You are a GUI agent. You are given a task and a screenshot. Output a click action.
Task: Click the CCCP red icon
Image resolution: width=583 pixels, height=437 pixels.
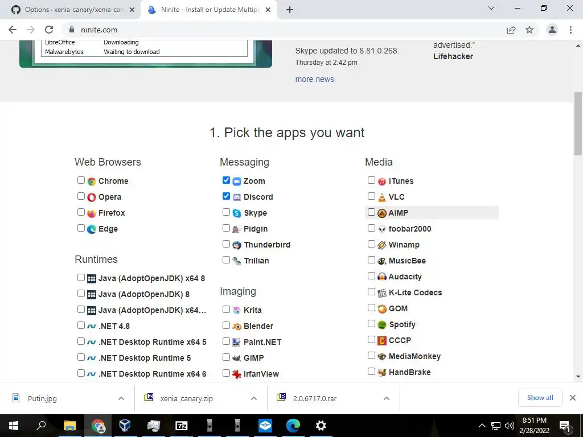[x=382, y=341]
